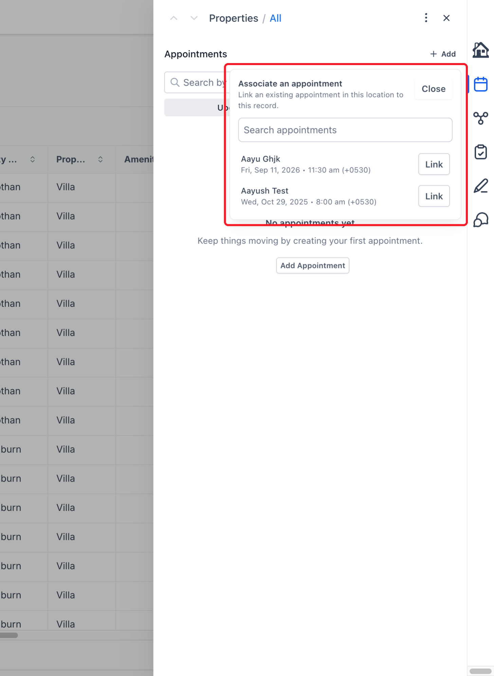Viewport: 494px width, 676px height.
Task: Close the Properties side panel
Action: (x=446, y=18)
